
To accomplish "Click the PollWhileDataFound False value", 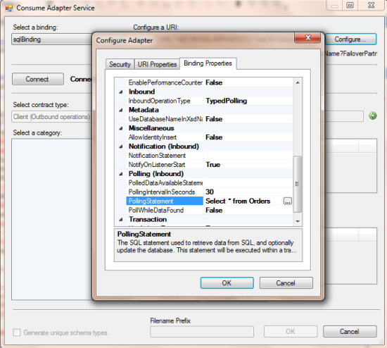I will click(214, 211).
